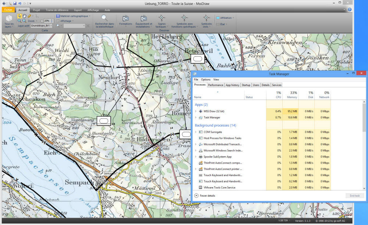Click the Microsoft Windows Search icon
The height and width of the screenshot is (225, 368).
point(201,151)
